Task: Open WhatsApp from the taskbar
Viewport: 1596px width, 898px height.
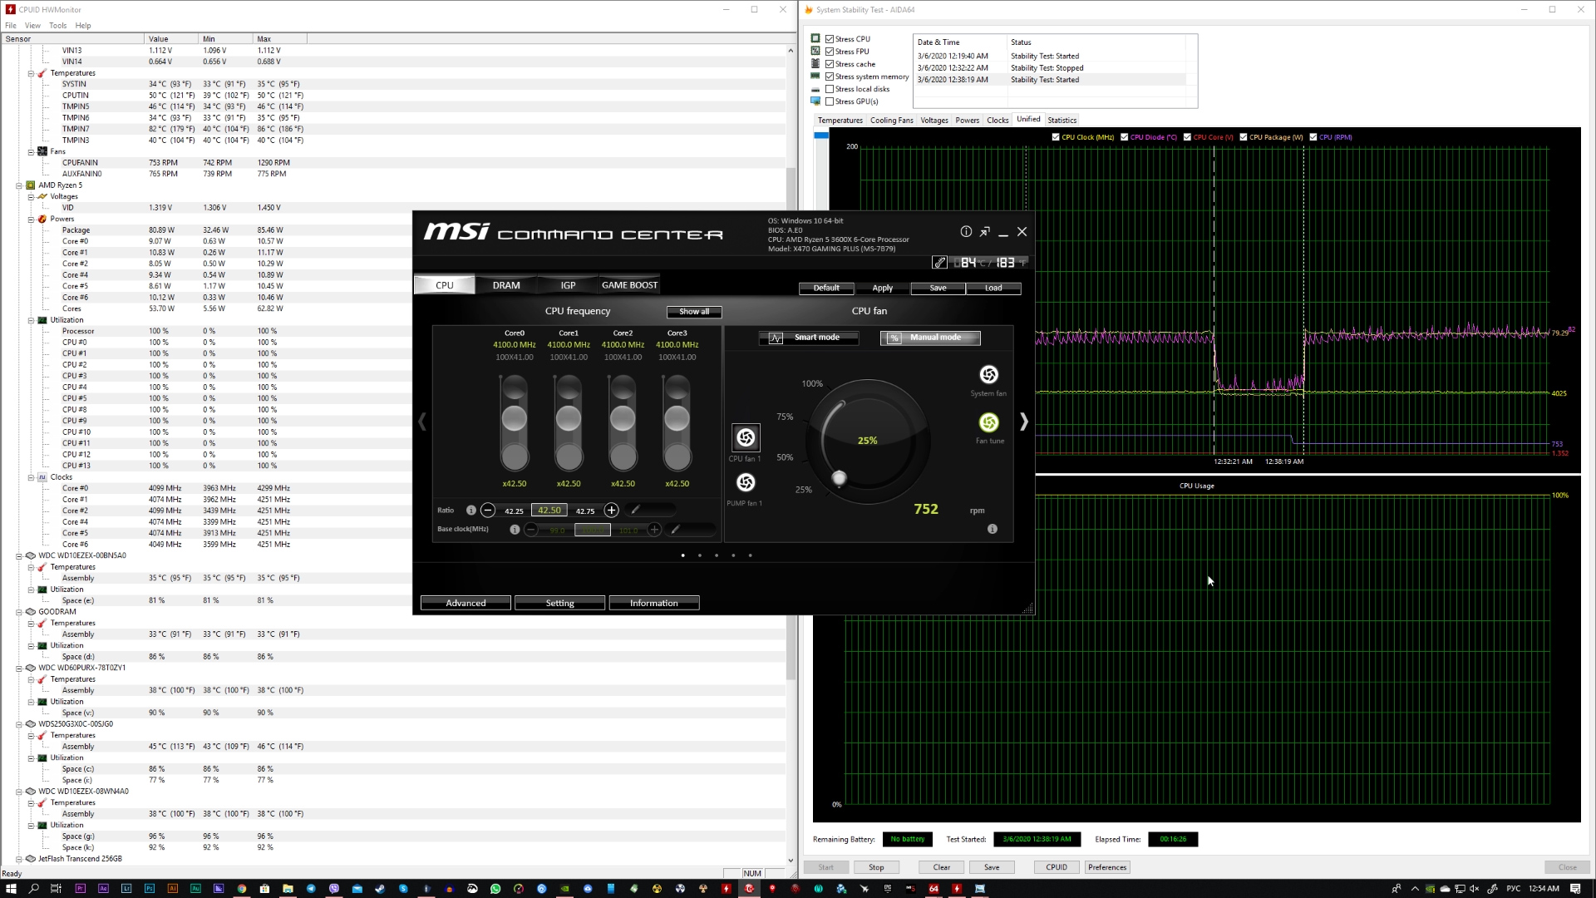Action: coord(495,888)
